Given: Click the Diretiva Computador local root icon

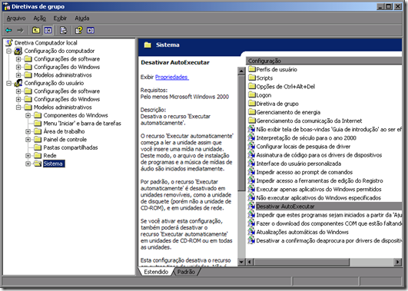Looking at the screenshot, I should (x=9, y=43).
